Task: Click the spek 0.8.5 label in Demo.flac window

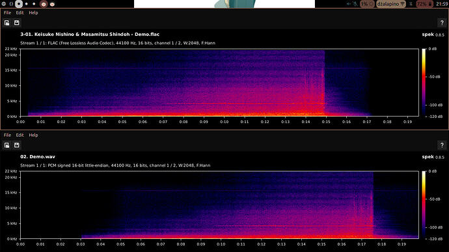Action: [x=433, y=35]
